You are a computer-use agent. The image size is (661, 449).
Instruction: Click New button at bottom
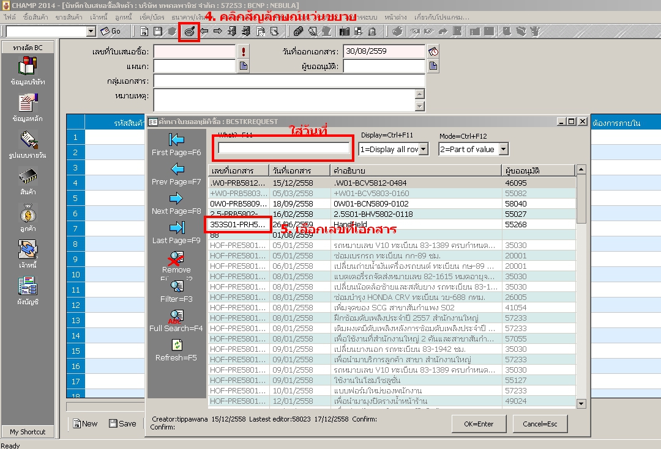[85, 424]
